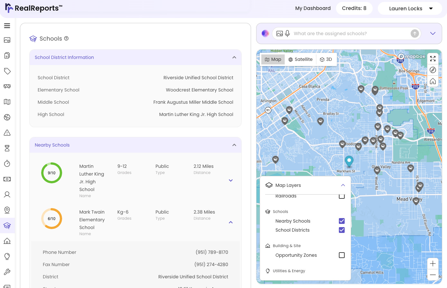This screenshot has height=288, width=447.
Task: Expand Martin Luther King Jr. High details
Action: click(231, 180)
